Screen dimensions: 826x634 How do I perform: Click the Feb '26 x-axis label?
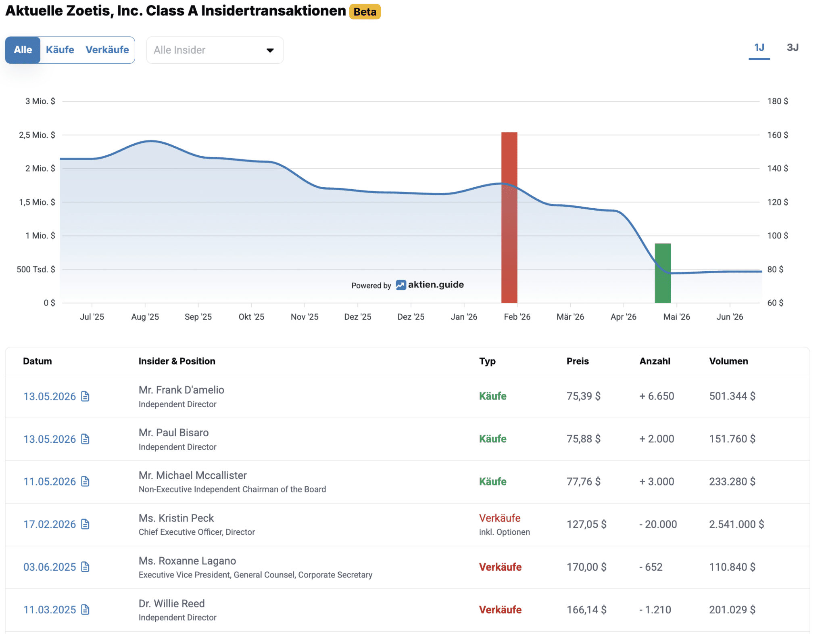coord(517,317)
